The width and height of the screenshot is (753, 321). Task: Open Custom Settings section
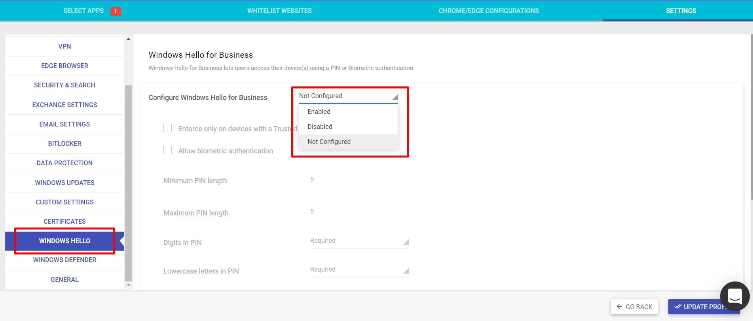coord(64,202)
